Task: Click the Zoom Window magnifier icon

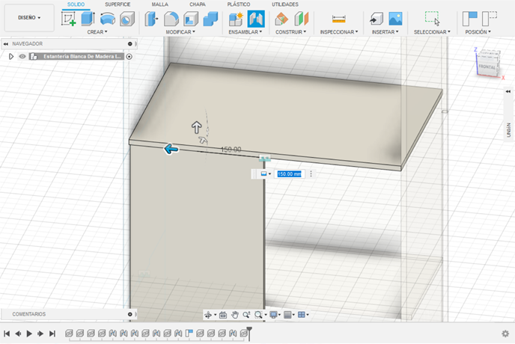Action: coord(258,315)
